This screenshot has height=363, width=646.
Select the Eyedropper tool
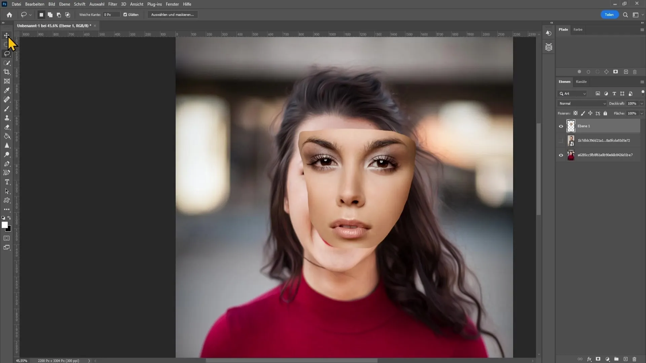click(x=7, y=90)
